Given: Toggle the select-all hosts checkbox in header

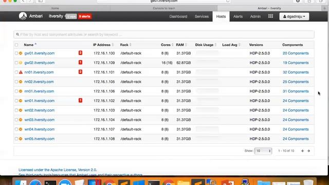Looking at the screenshot, I should pos(16,45).
